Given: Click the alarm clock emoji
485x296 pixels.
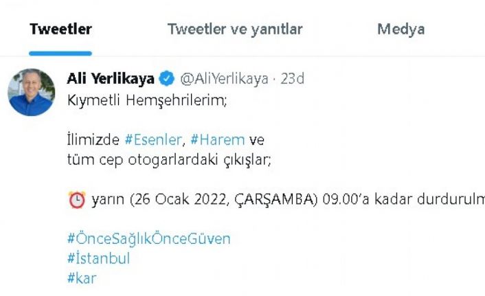Looking at the screenshot, I should (77, 200).
